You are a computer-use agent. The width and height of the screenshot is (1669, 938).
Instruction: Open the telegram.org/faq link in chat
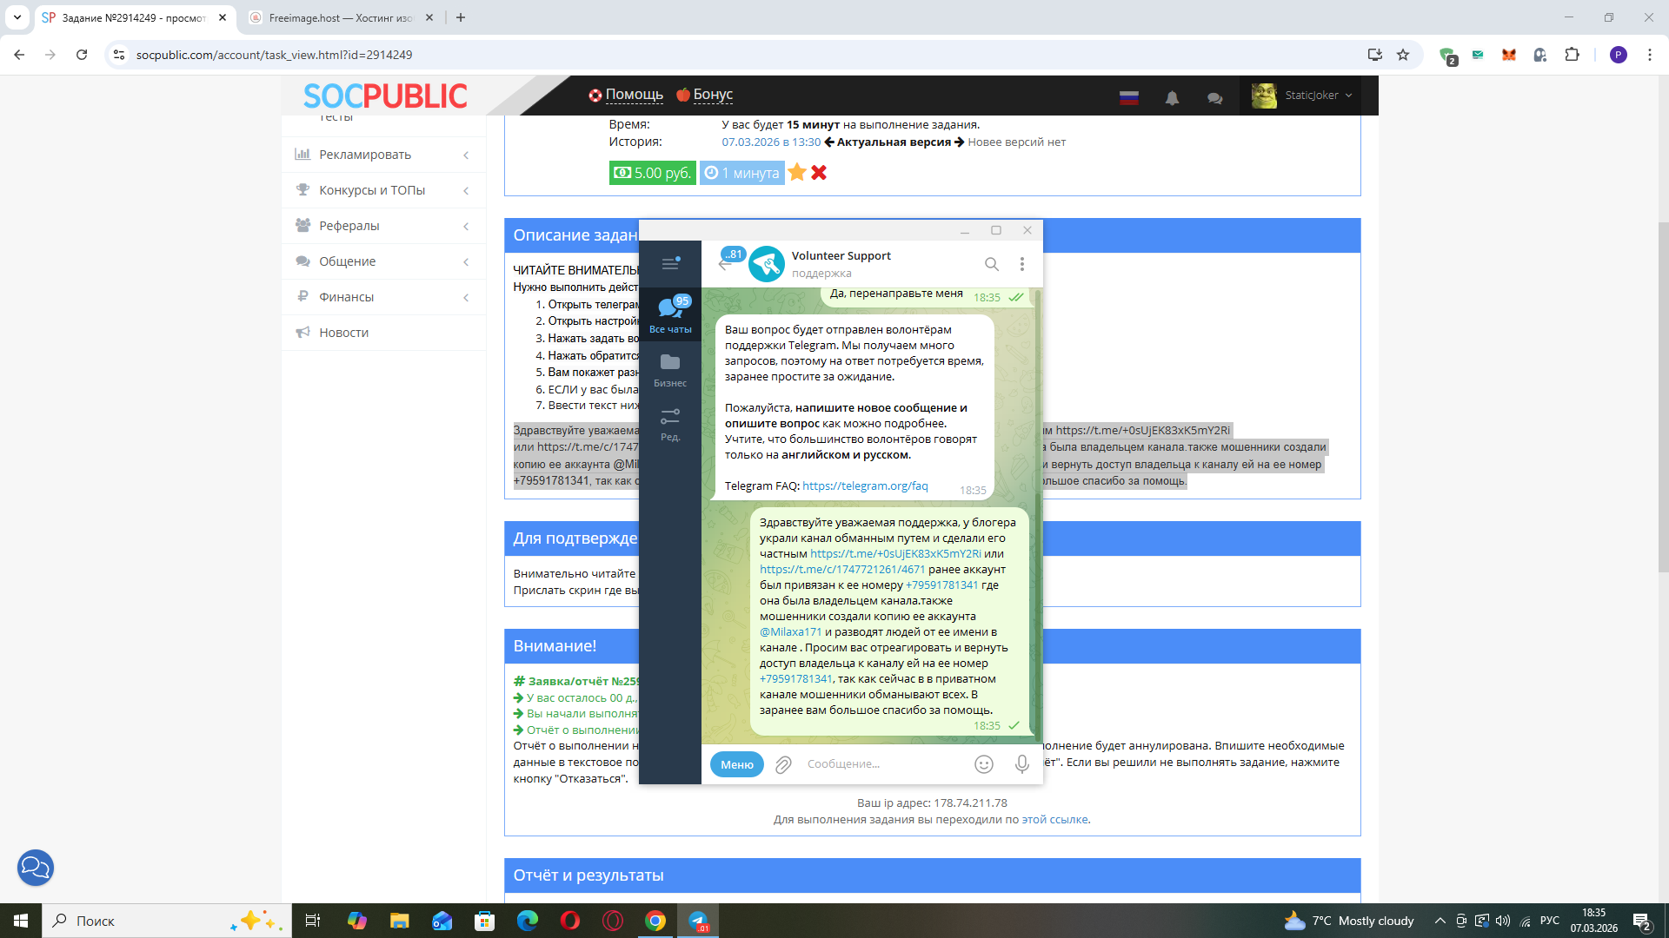[865, 486]
